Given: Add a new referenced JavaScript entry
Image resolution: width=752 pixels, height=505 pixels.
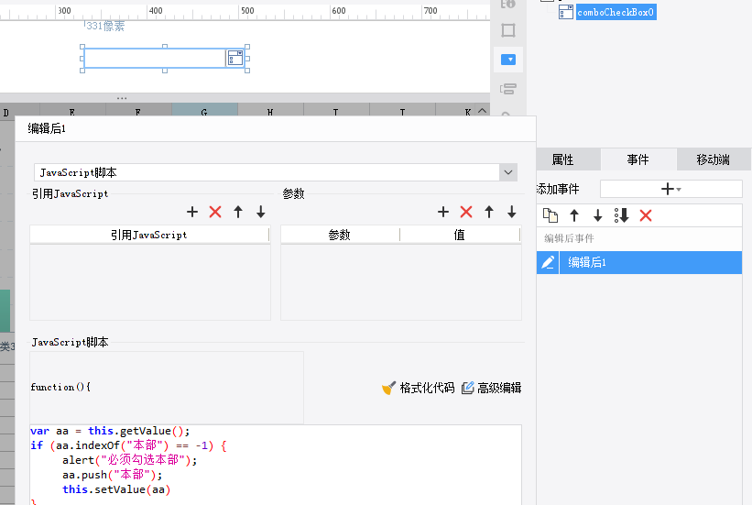Looking at the screenshot, I should click(192, 212).
